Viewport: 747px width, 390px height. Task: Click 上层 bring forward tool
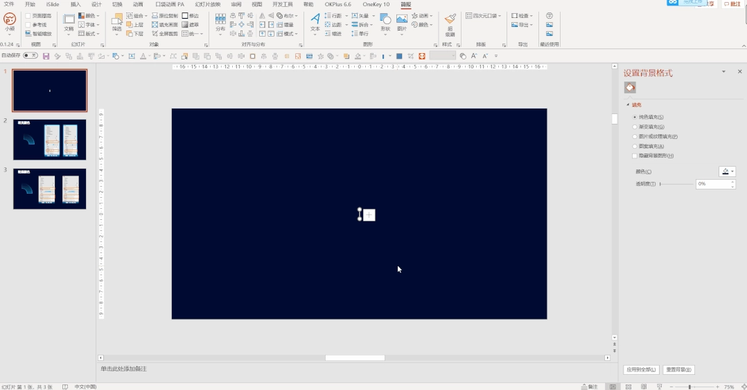135,25
